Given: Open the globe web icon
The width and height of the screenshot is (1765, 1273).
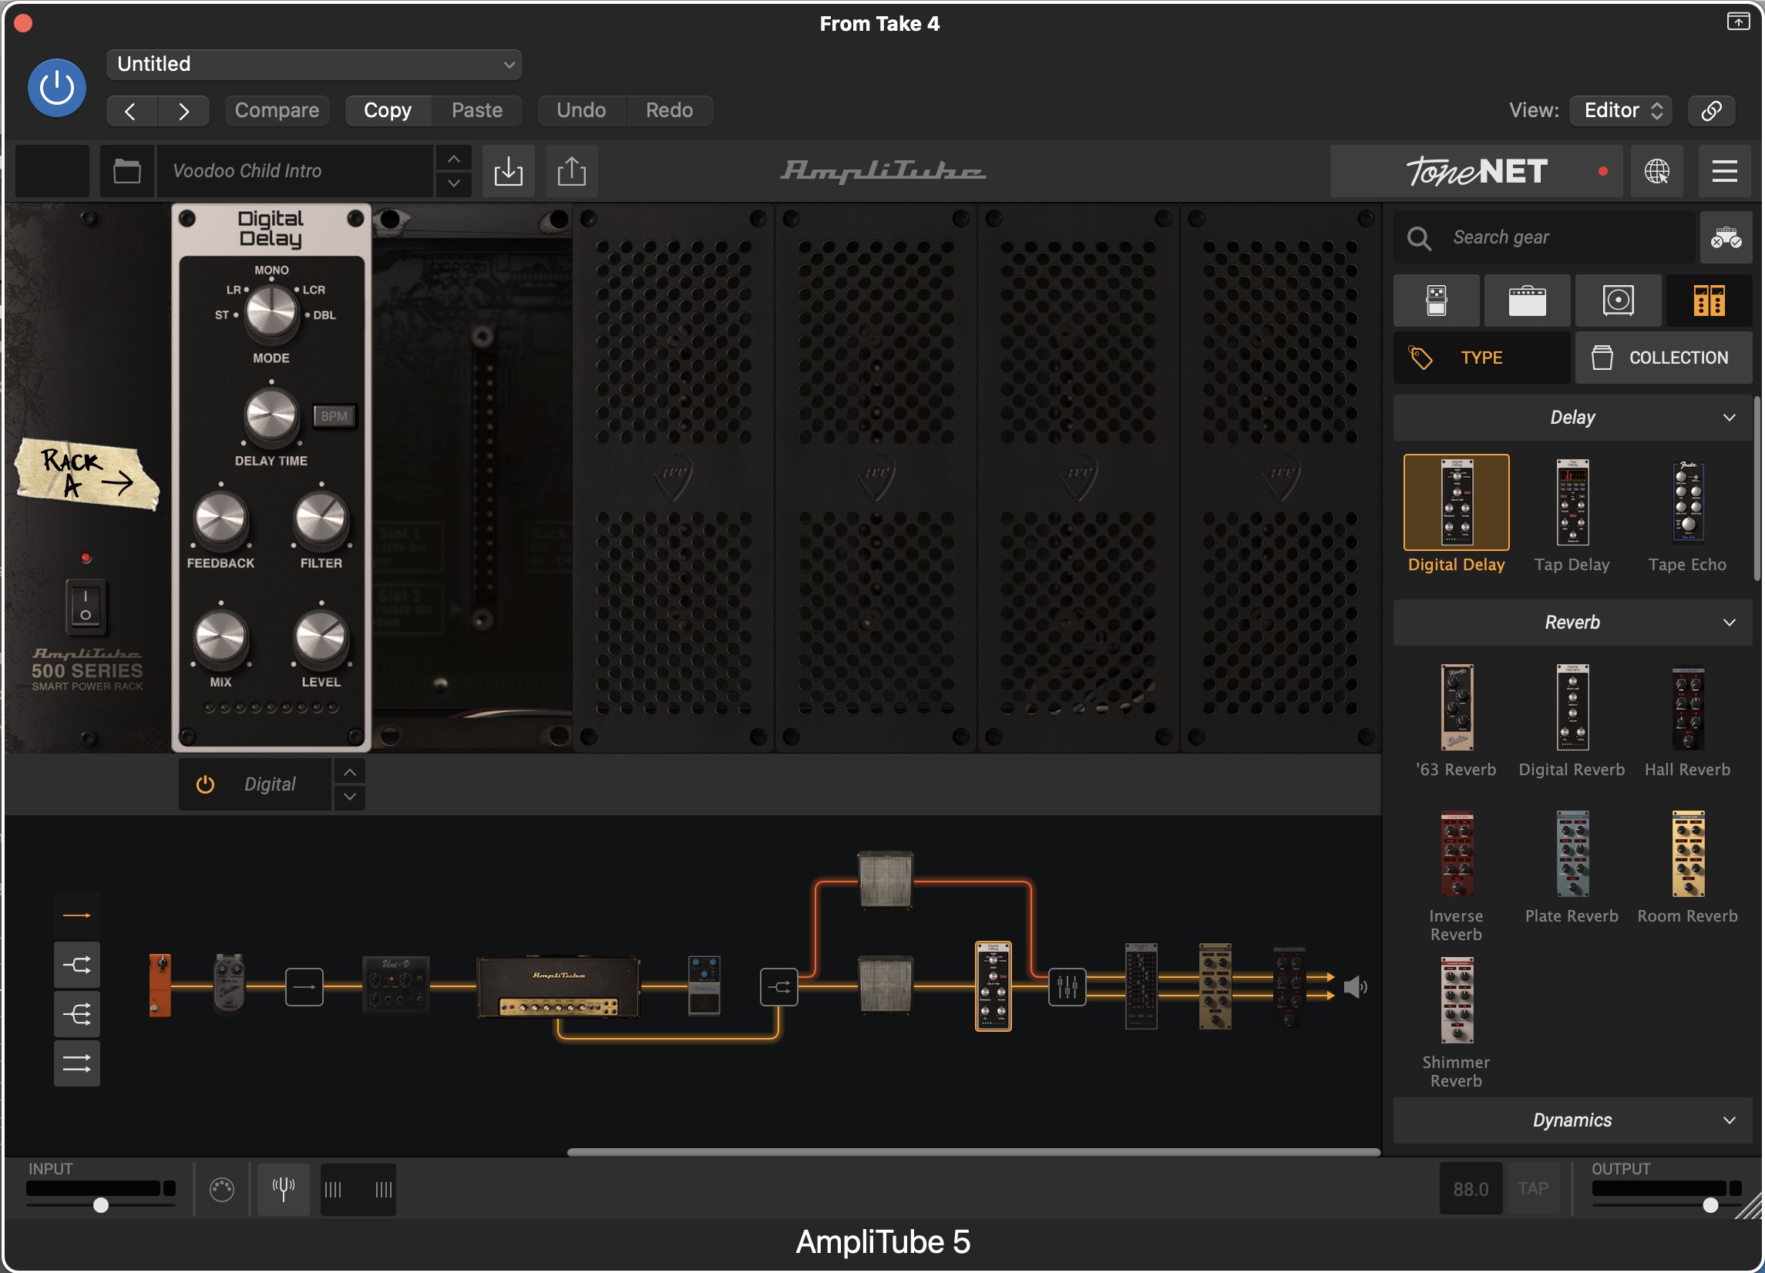Looking at the screenshot, I should (x=1657, y=170).
